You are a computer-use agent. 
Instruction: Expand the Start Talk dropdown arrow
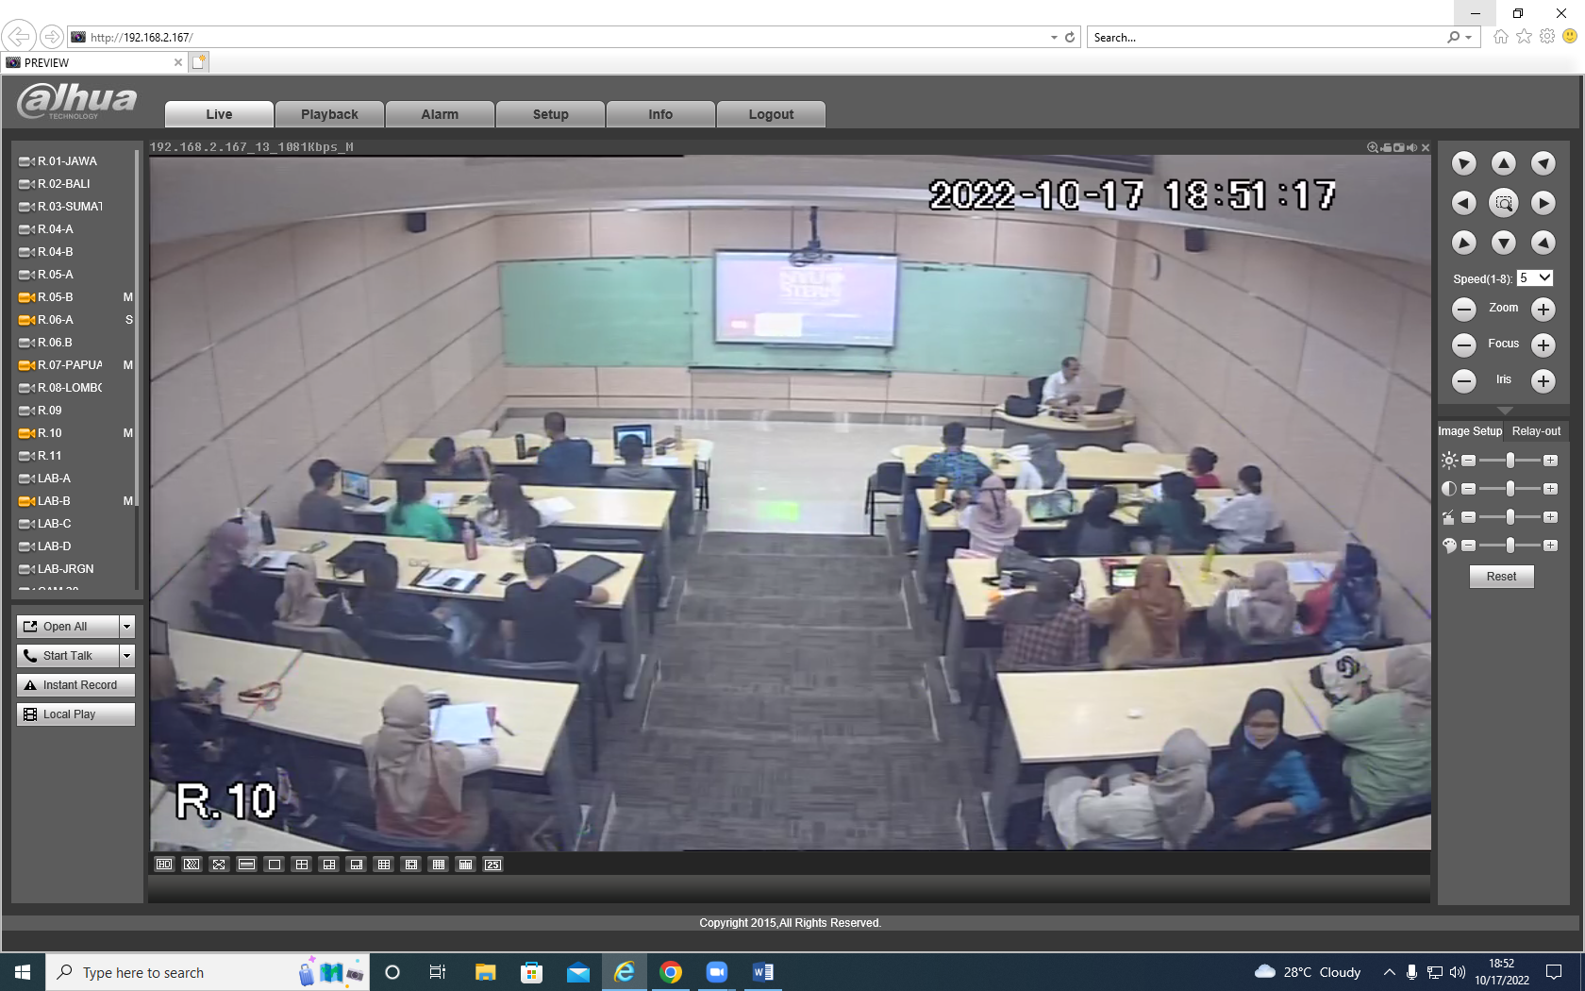[127, 656]
